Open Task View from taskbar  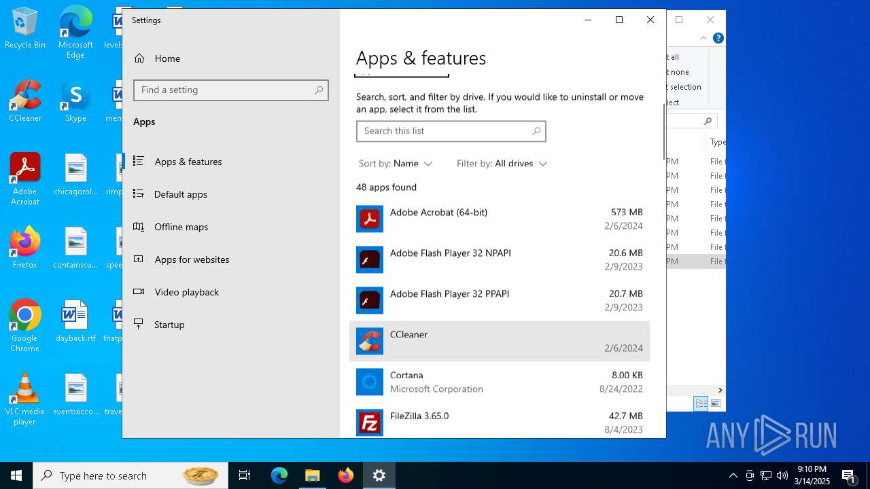pyautogui.click(x=245, y=475)
